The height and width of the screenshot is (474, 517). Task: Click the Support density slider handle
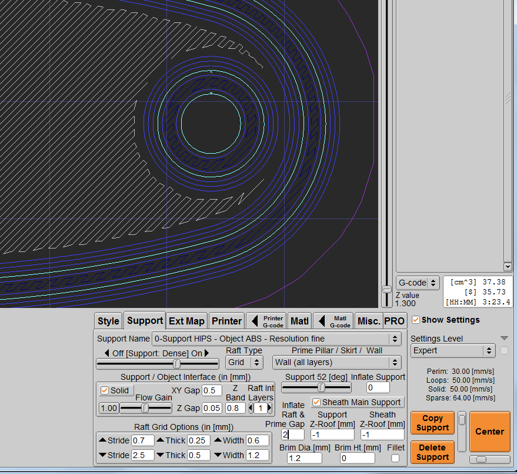point(176,364)
